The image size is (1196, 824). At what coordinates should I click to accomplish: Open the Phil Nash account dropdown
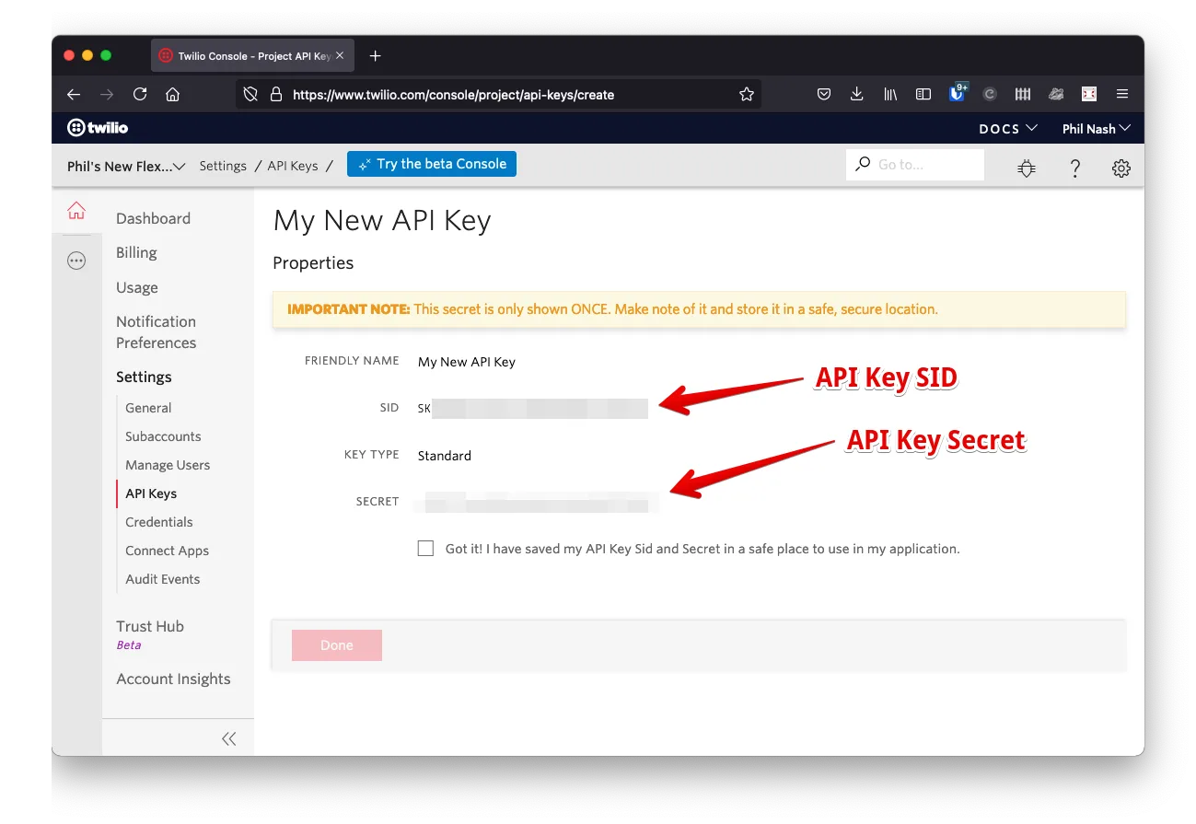tap(1097, 129)
